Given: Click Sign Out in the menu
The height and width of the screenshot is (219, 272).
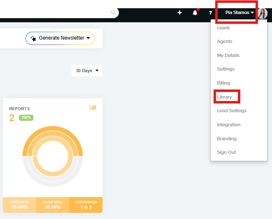Looking at the screenshot, I should tap(226, 152).
